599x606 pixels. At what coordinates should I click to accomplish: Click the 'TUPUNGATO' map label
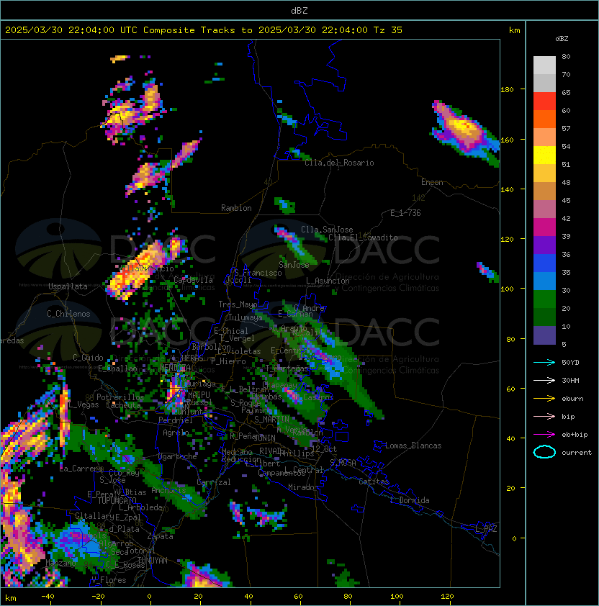[117, 501]
